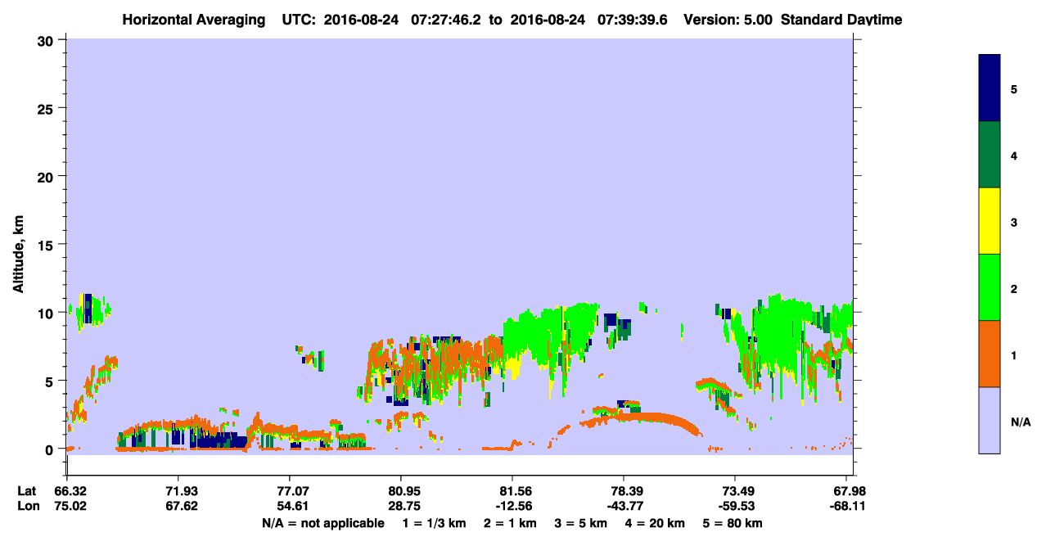The height and width of the screenshot is (546, 1064).
Task: Click the color bar label '2'
Action: pos(1014,287)
